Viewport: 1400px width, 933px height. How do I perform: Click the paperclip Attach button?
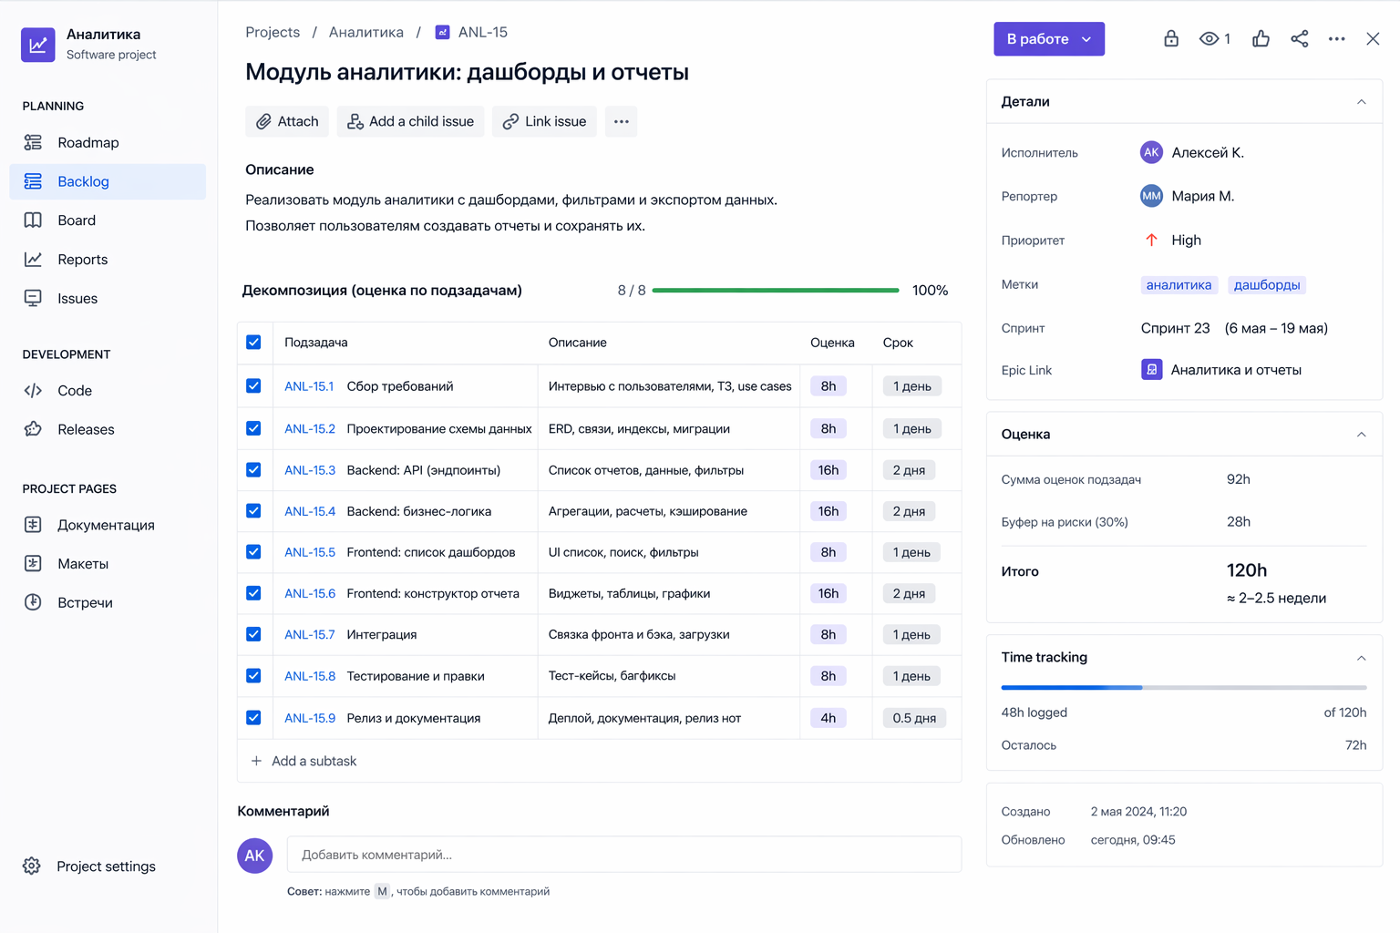pos(287,121)
